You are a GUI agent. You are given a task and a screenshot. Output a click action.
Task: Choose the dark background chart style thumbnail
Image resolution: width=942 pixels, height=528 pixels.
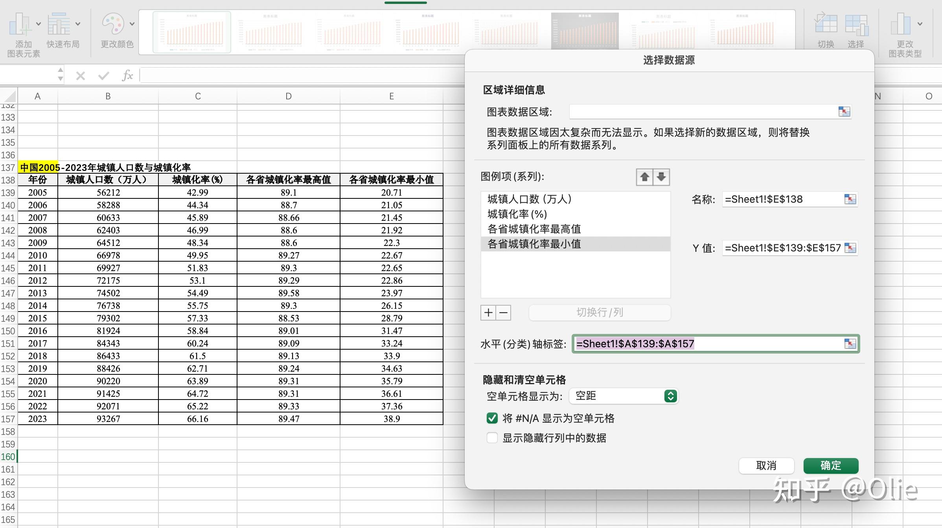coord(585,31)
